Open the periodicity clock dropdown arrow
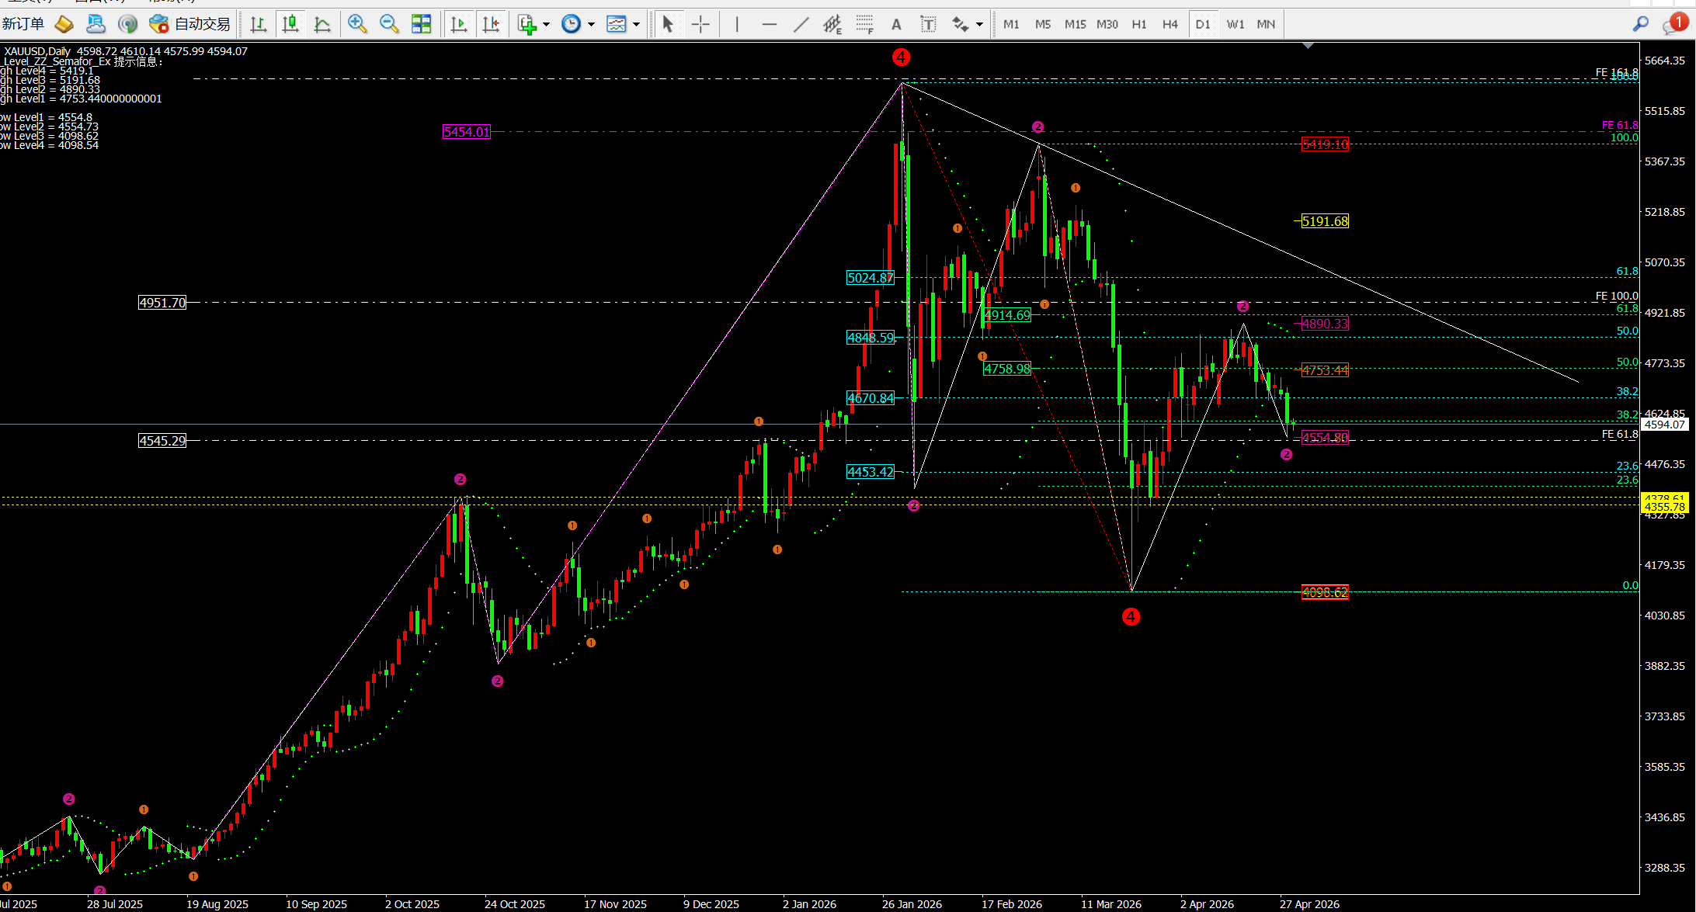Viewport: 1696px width, 912px height. click(591, 24)
